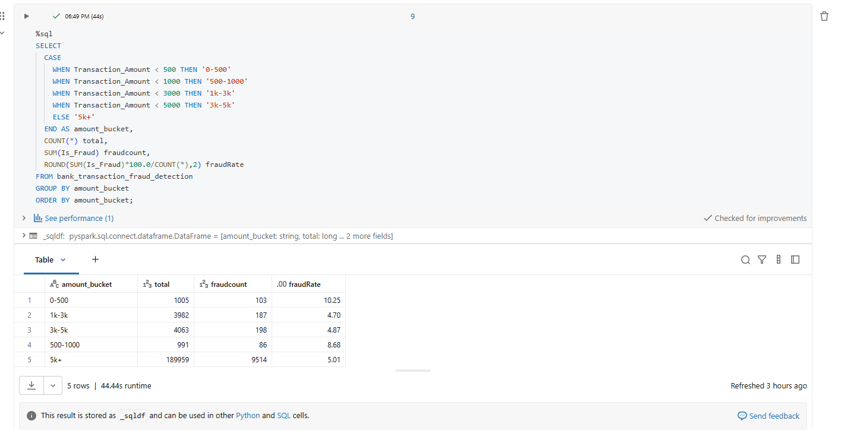Open the table's vertical kebab options menu
841x430 pixels.
pos(779,260)
